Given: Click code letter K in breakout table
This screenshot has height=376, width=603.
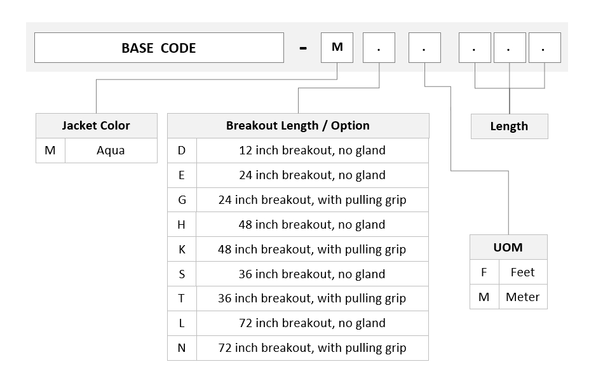Looking at the screenshot, I should pos(182,249).
